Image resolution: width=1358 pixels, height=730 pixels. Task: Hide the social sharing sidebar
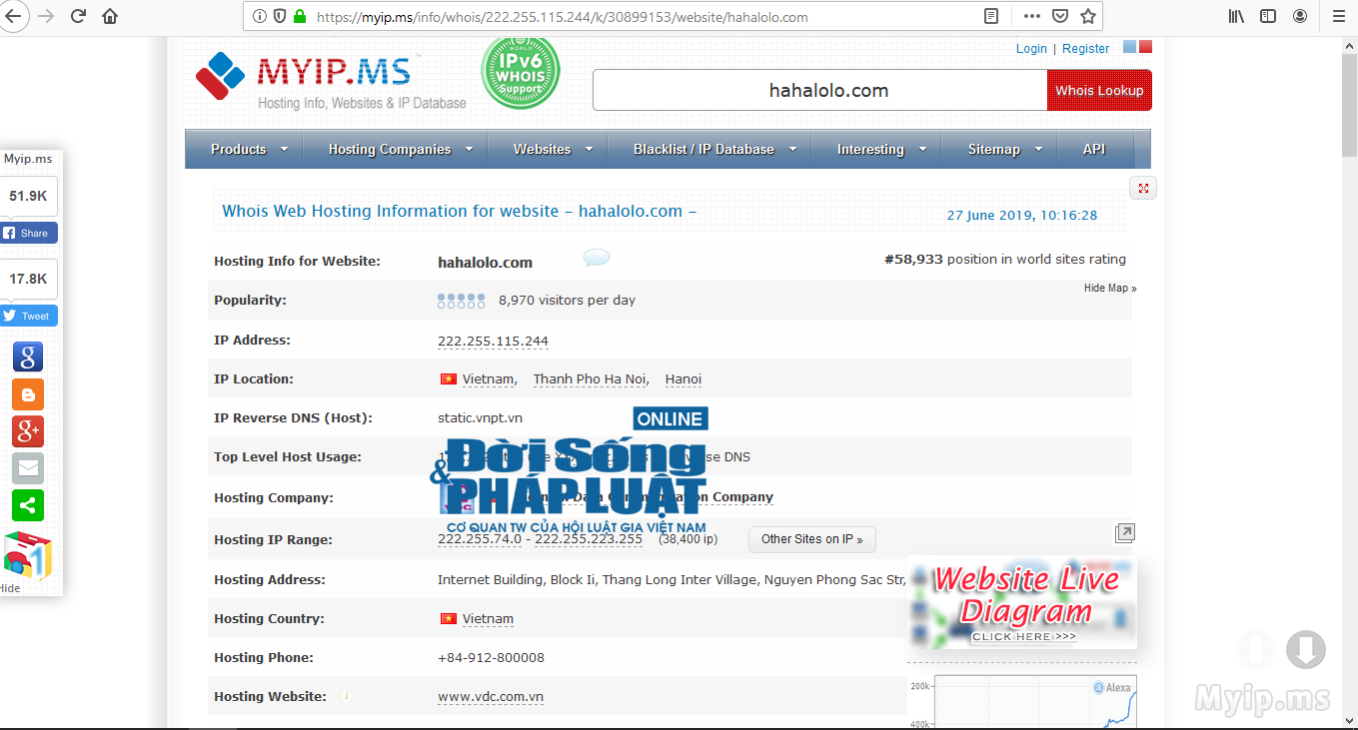(x=10, y=588)
